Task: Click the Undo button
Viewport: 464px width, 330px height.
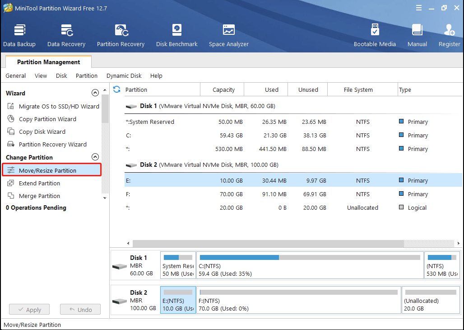Action: 80,310
